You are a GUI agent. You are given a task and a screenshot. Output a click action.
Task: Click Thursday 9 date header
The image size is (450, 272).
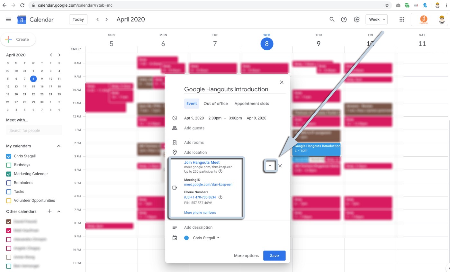point(319,44)
